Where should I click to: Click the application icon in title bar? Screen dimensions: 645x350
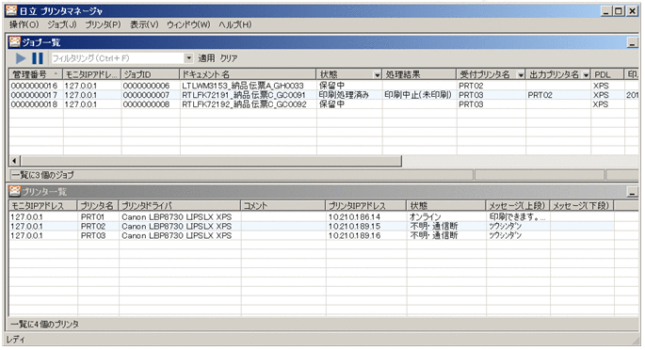(x=11, y=10)
